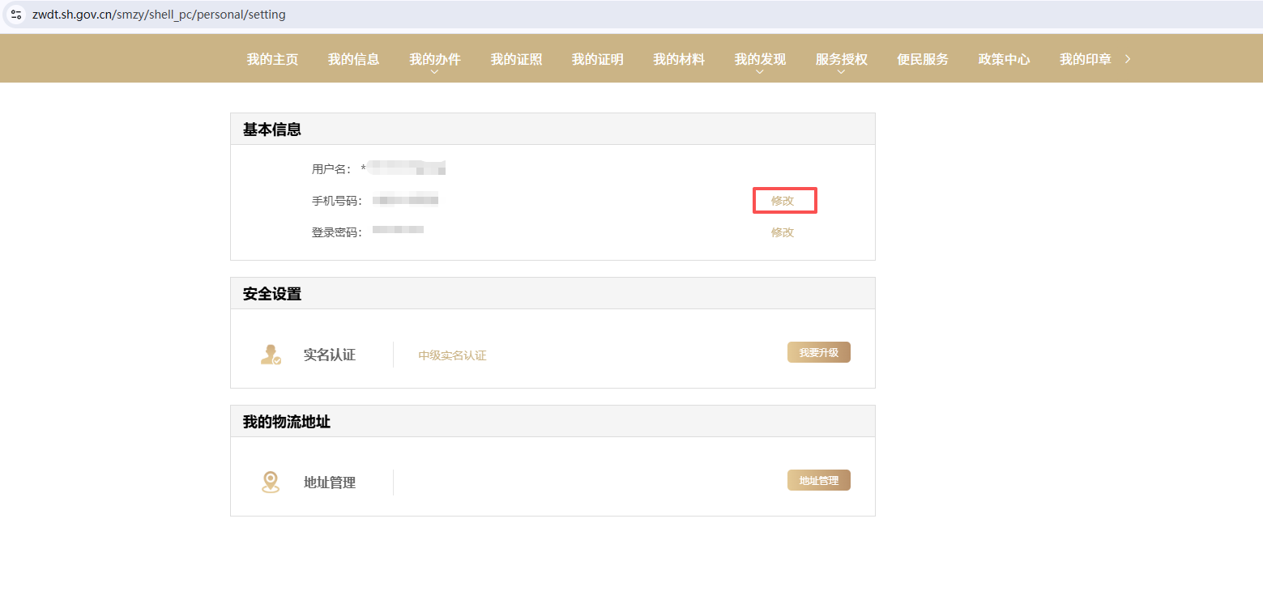
Task: Click 修改 next to 登录密码
Action: click(x=783, y=232)
